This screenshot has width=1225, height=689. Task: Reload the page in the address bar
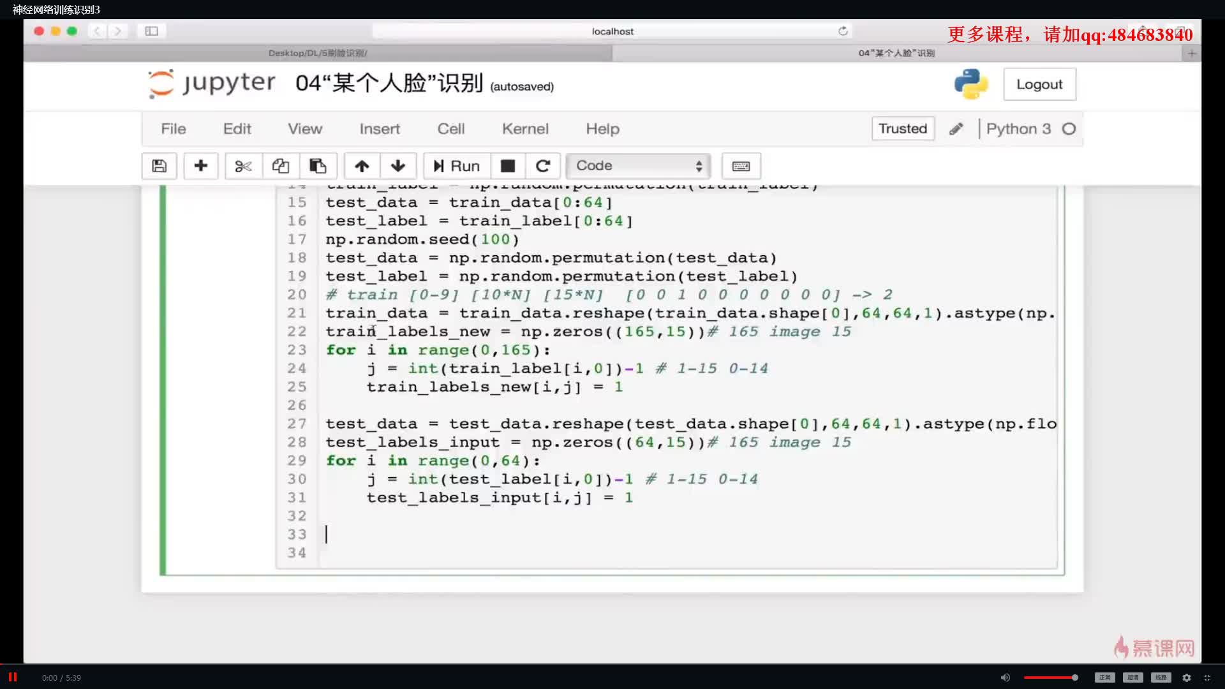(843, 31)
